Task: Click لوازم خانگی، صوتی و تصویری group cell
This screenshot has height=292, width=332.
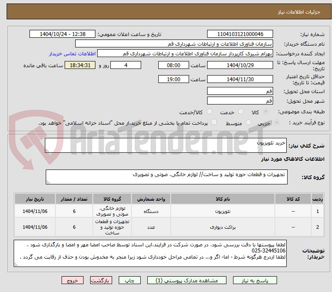Action: 112,211
